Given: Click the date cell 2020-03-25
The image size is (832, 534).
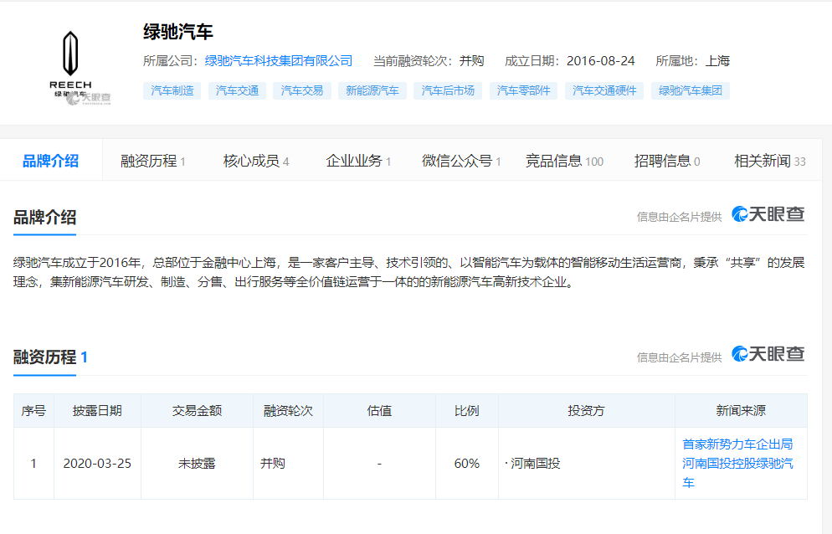Looking at the screenshot, I should click(97, 464).
